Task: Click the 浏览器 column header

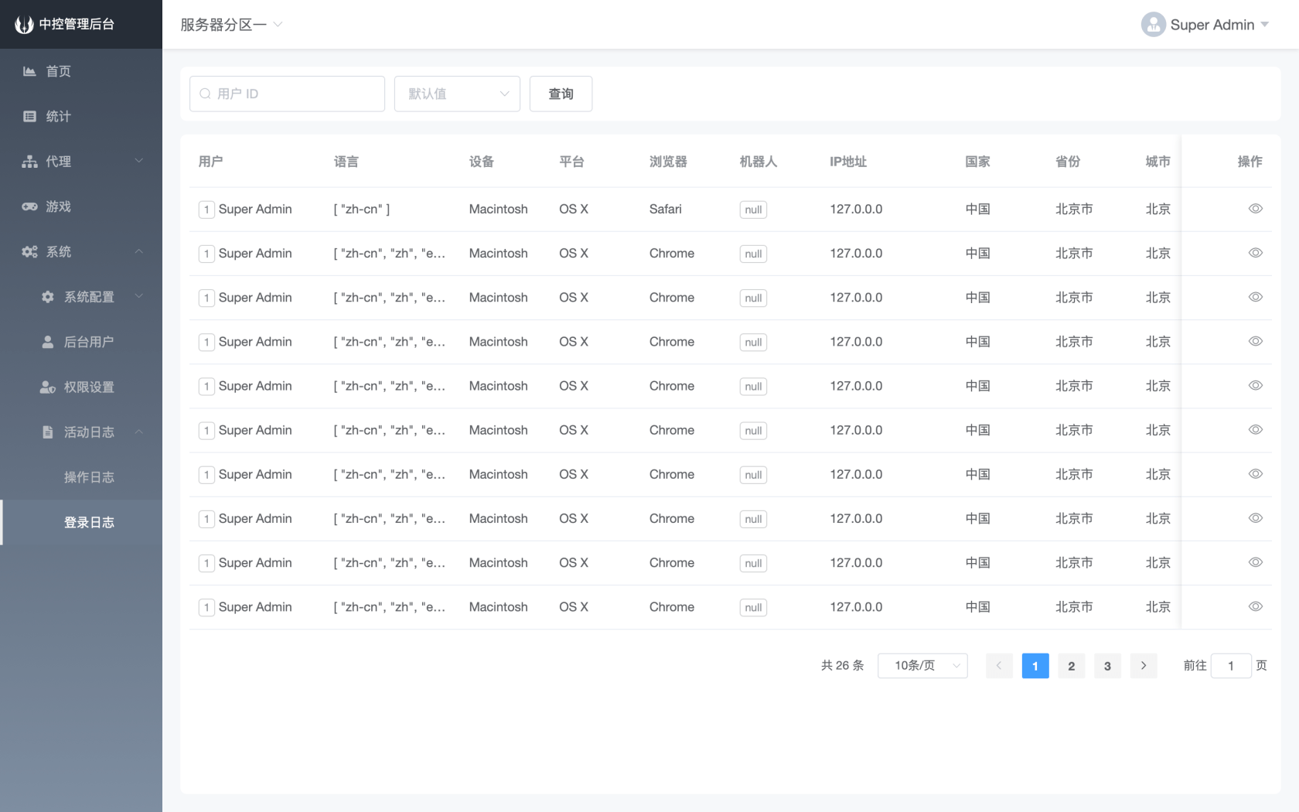Action: 668,162
